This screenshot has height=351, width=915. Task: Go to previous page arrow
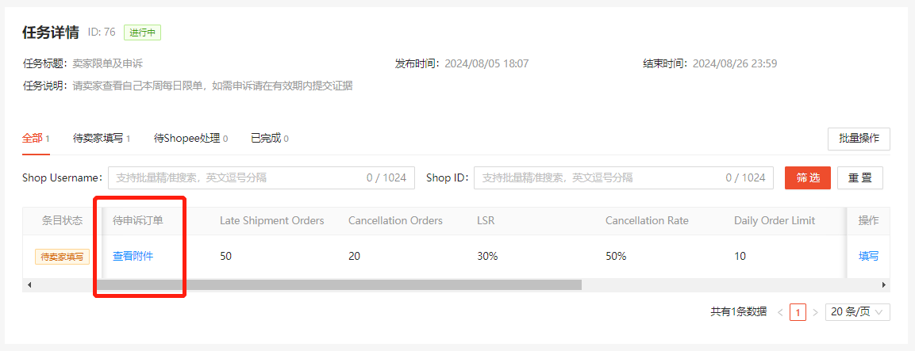[780, 312]
